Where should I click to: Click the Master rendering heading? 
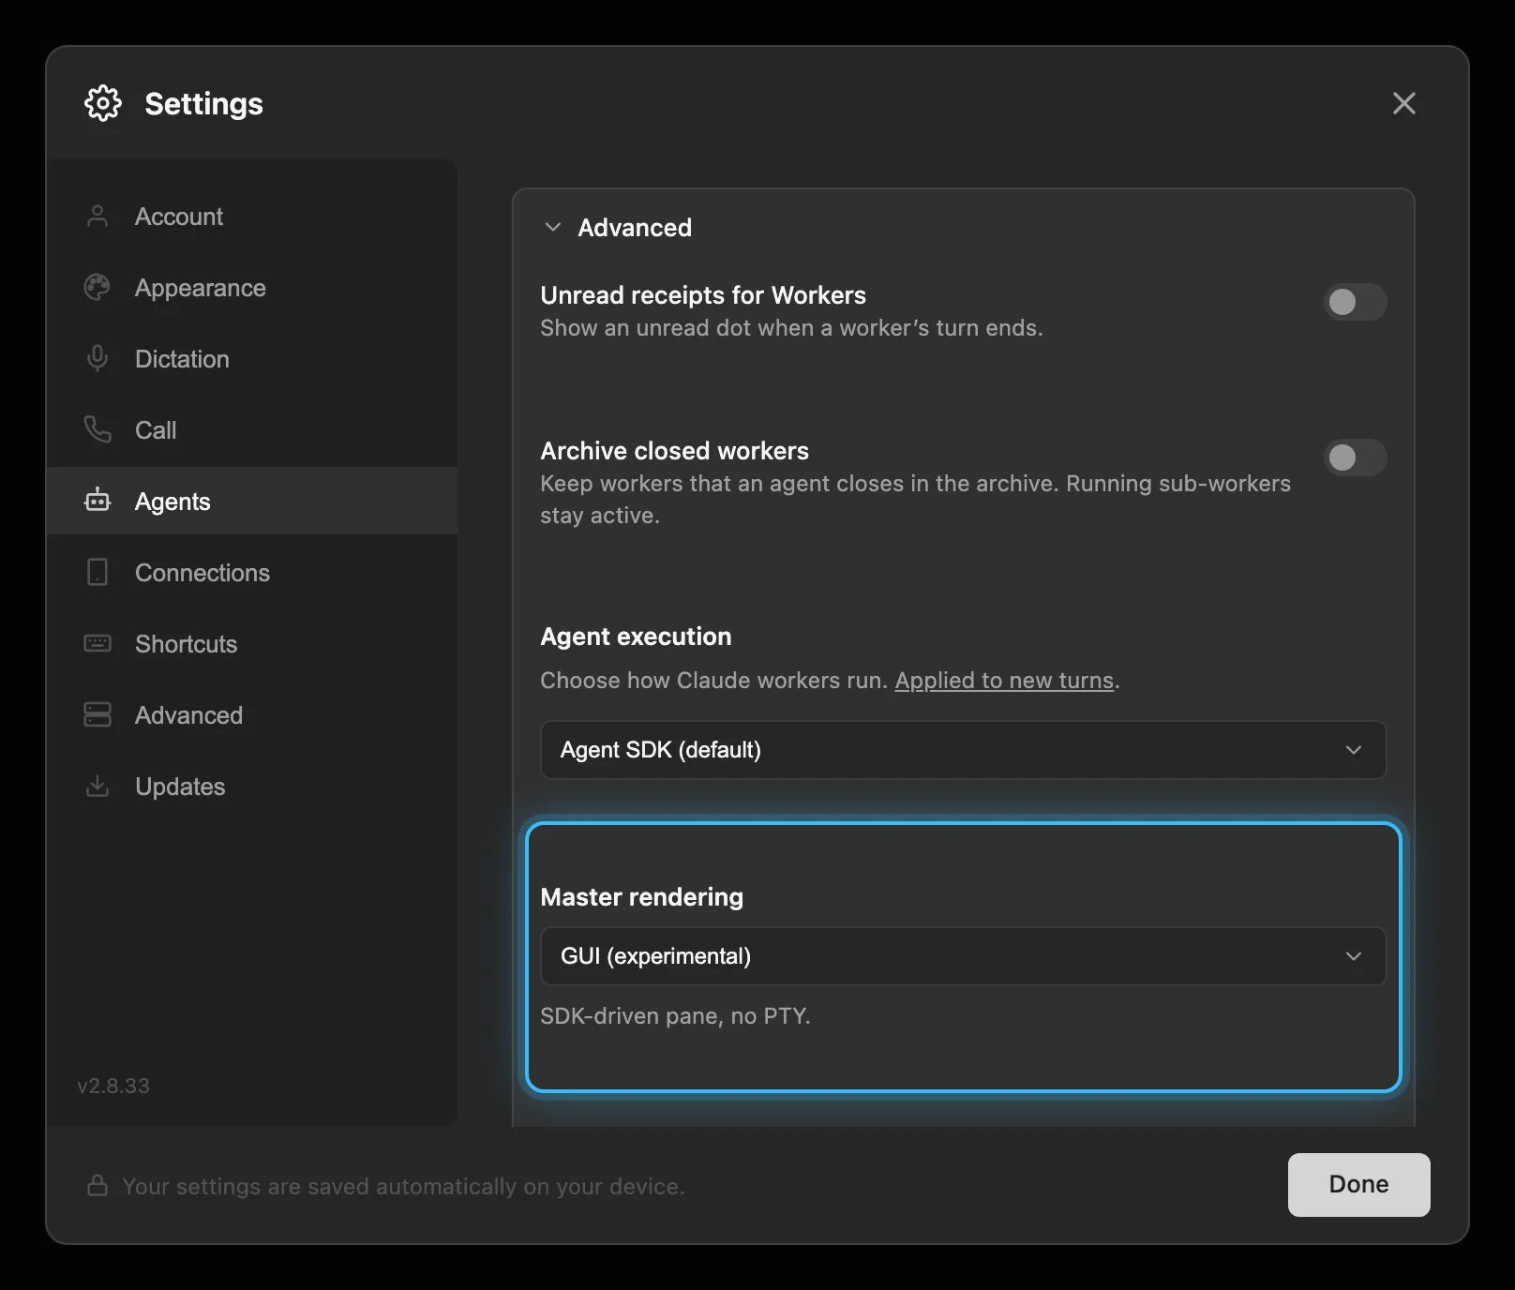click(x=642, y=897)
